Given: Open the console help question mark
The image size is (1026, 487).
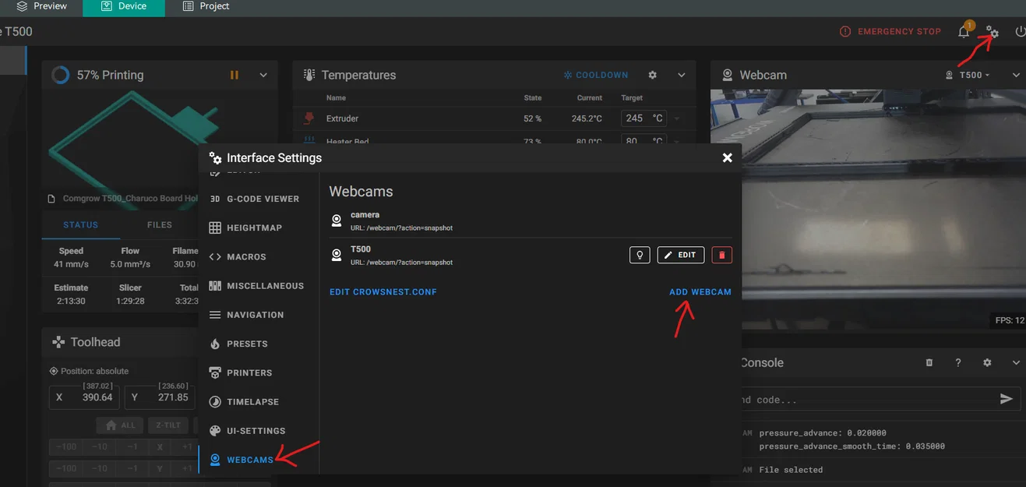Looking at the screenshot, I should [x=958, y=363].
